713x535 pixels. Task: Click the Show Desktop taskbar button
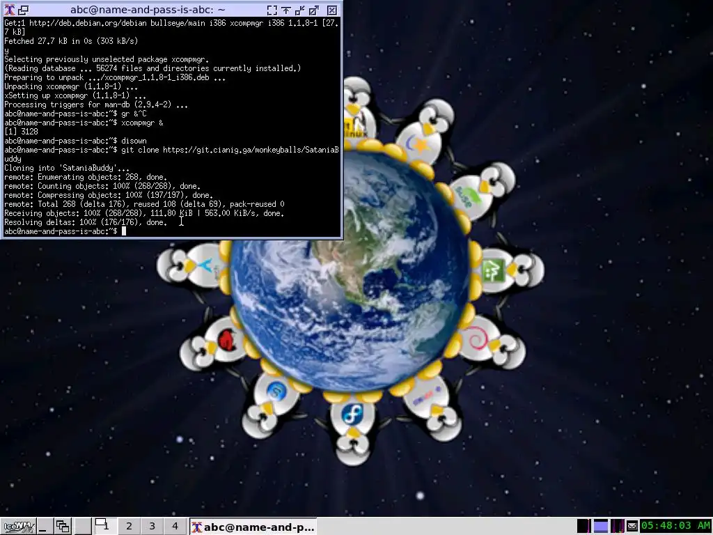pos(44,527)
